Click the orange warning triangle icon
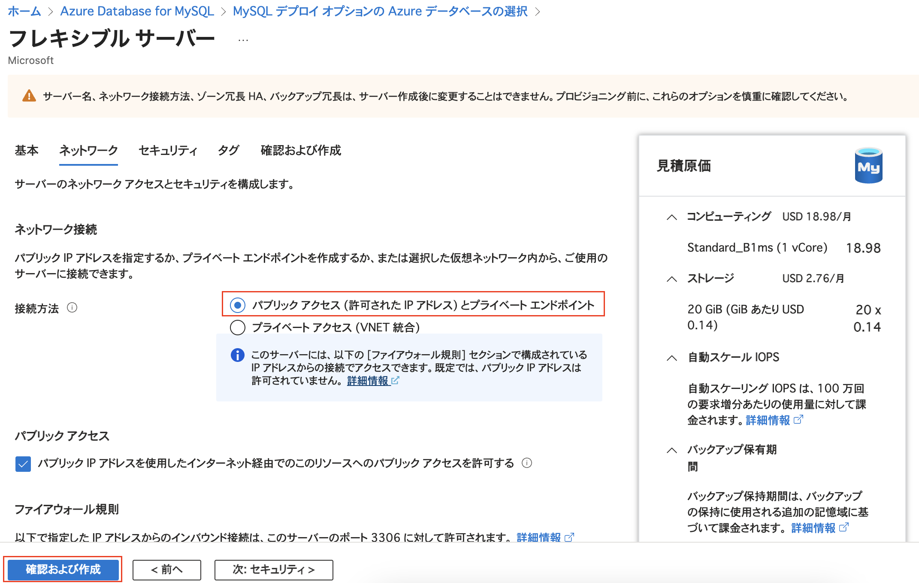 (x=29, y=96)
